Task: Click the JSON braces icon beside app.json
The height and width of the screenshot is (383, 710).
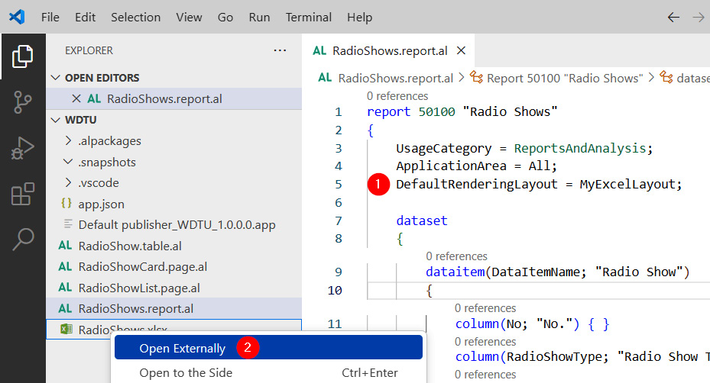Action: click(66, 204)
